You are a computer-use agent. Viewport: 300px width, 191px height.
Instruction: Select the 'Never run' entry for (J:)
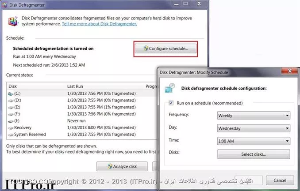coord(77,121)
